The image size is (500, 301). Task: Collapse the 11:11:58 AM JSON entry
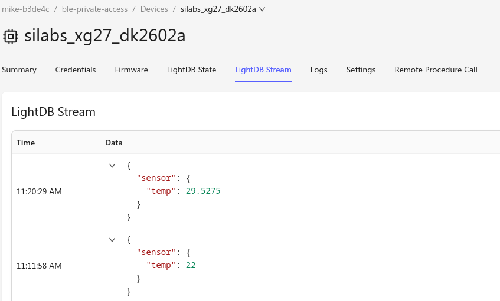pos(112,240)
